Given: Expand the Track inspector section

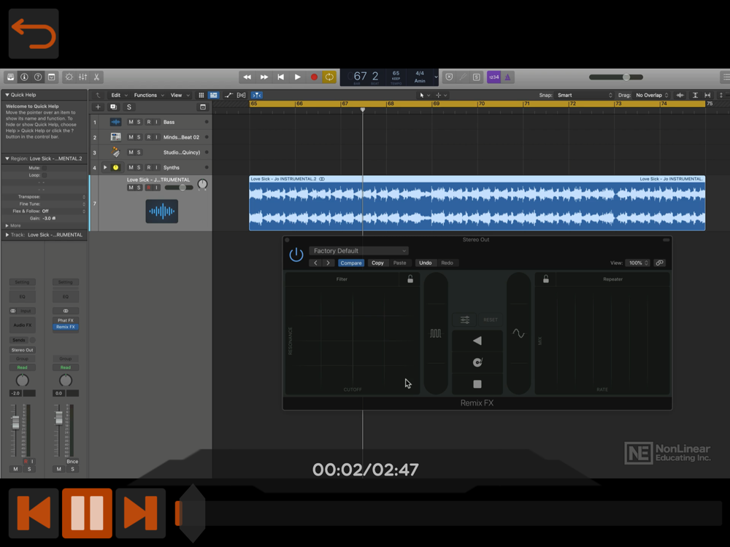Looking at the screenshot, I should tap(7, 235).
